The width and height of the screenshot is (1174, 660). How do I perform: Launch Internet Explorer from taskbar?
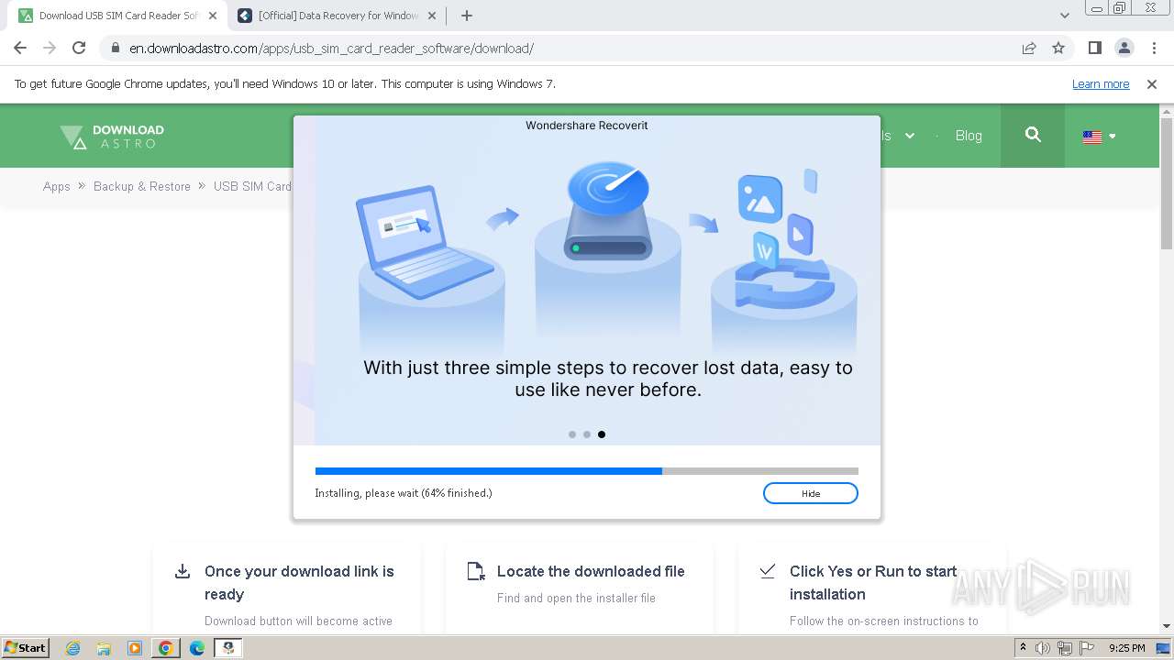coord(72,648)
